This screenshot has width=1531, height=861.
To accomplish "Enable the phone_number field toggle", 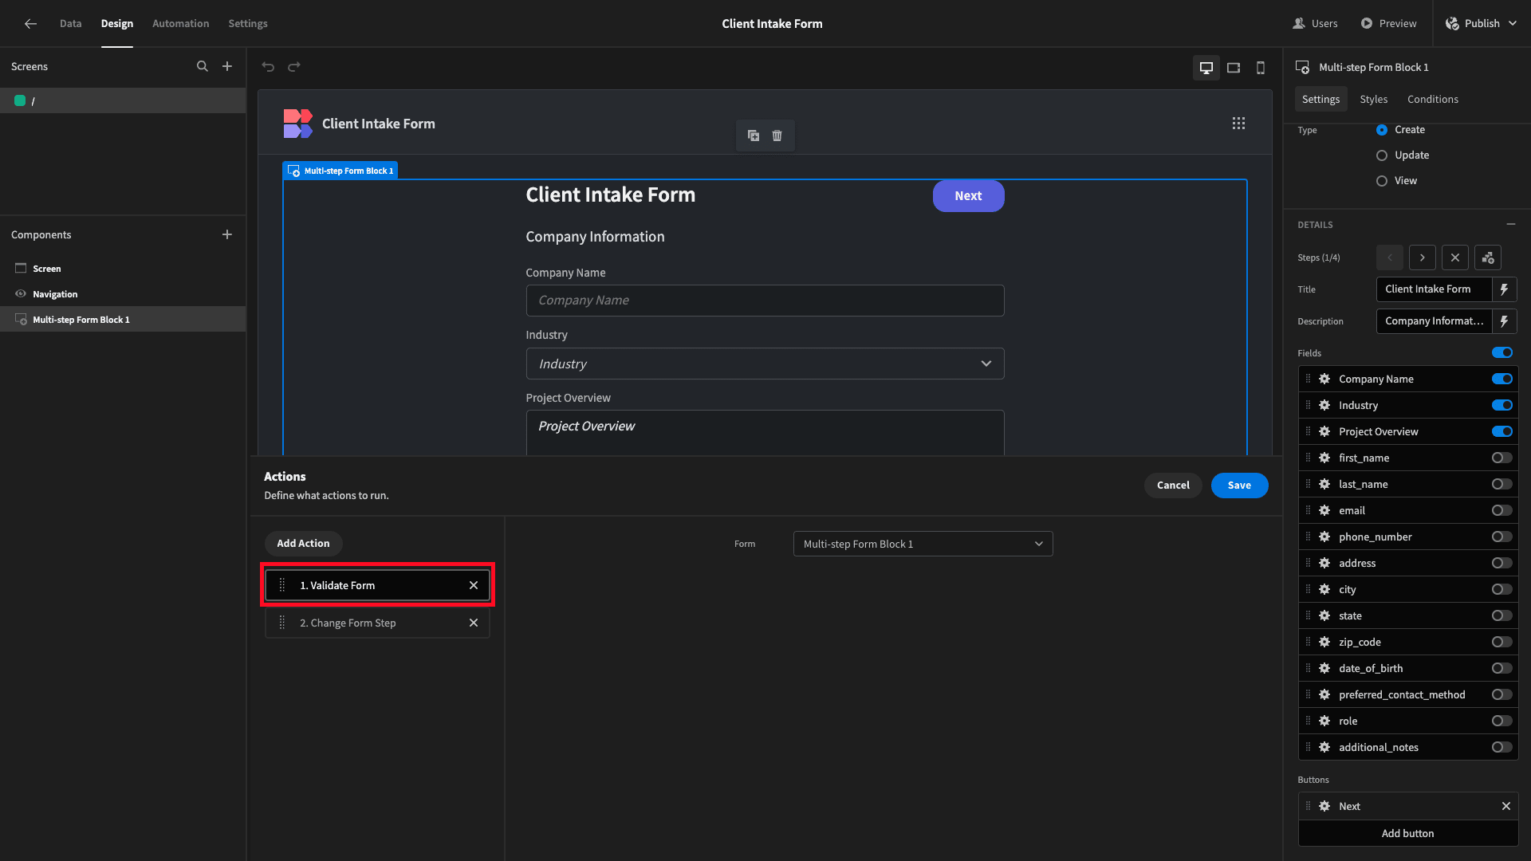I will tap(1502, 537).
